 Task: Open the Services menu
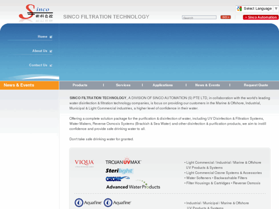coord(123,85)
